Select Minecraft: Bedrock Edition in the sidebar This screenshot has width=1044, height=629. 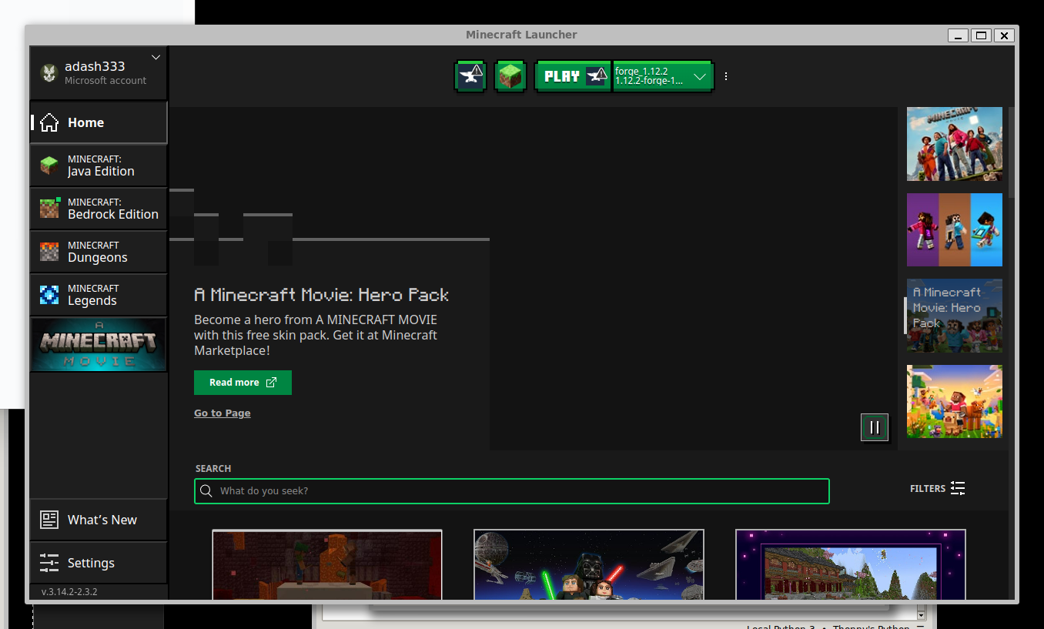click(x=99, y=209)
